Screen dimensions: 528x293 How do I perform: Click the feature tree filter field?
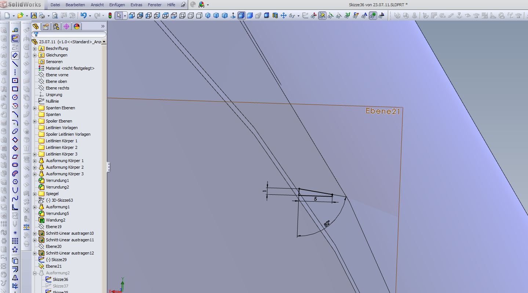[69, 34]
